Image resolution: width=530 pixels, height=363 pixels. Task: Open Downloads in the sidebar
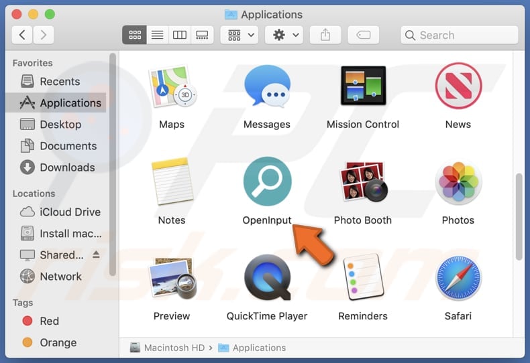click(56, 167)
